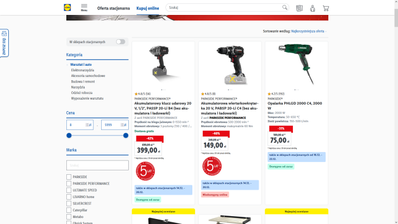
Task: Click the 5 LAT warranty badge on impact wrench
Action: [145, 171]
